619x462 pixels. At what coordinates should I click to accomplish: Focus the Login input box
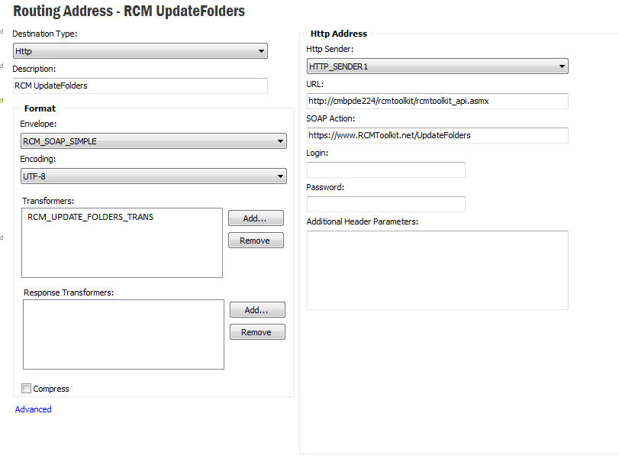(x=385, y=170)
